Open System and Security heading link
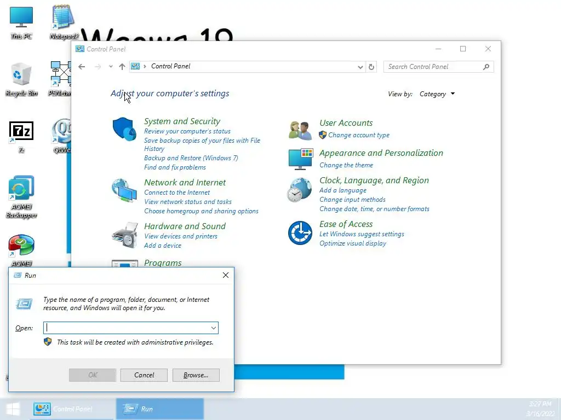The width and height of the screenshot is (561, 420). 182,121
